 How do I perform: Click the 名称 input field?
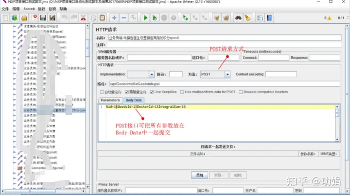tap(225, 38)
